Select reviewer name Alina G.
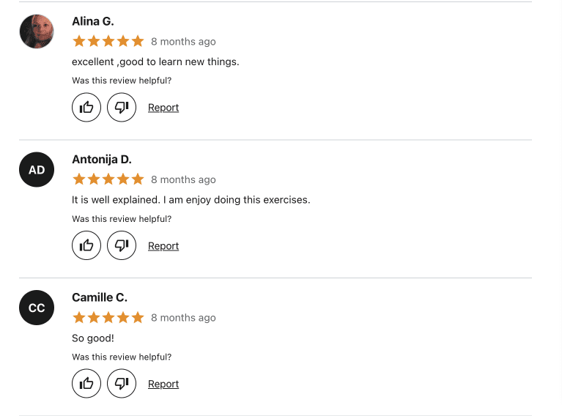562x416 pixels. point(93,21)
